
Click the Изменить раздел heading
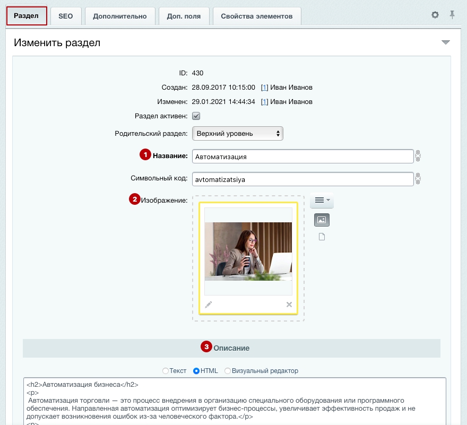57,43
